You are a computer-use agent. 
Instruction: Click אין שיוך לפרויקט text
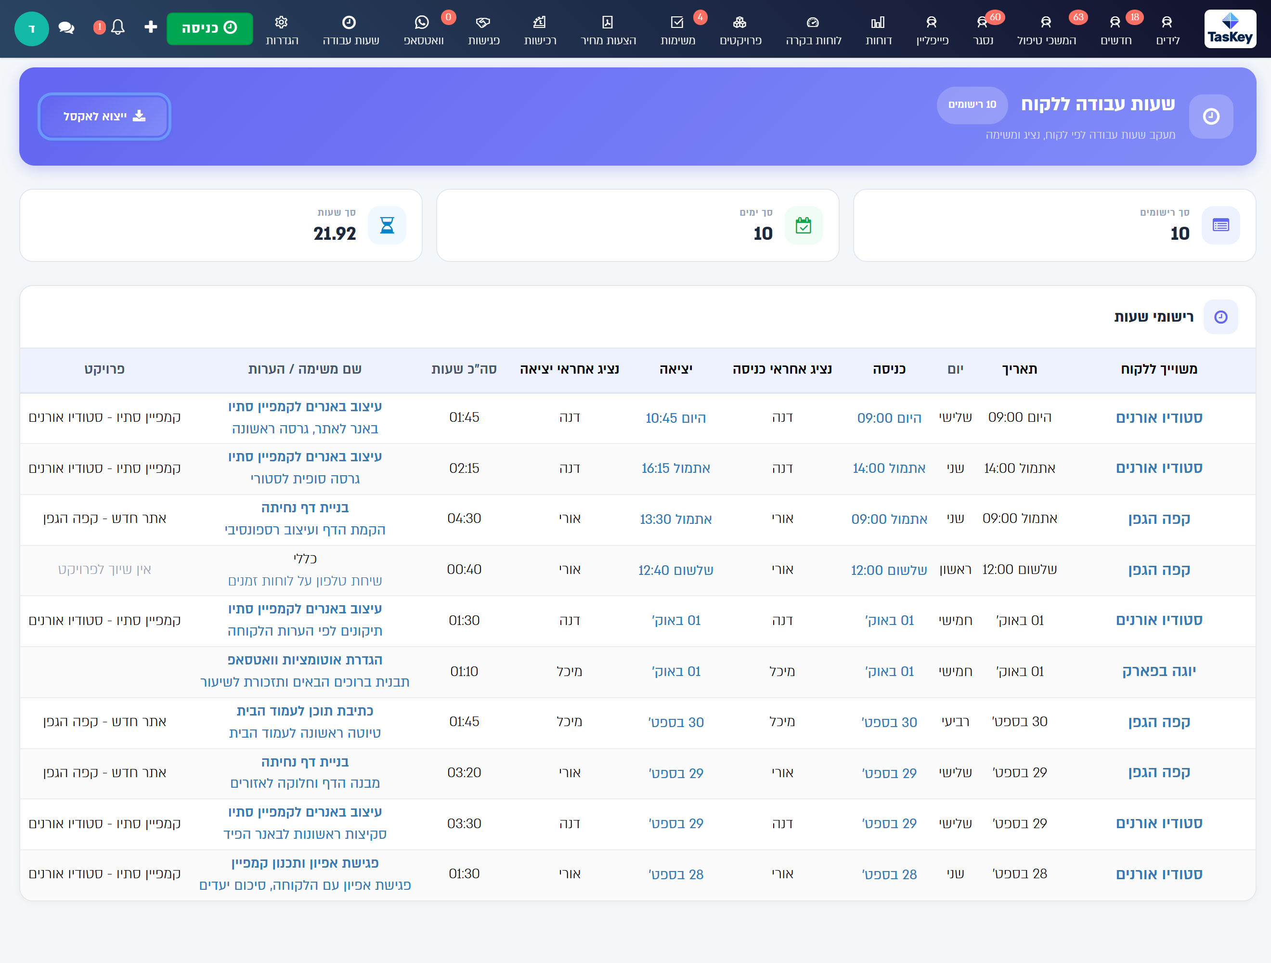click(104, 570)
